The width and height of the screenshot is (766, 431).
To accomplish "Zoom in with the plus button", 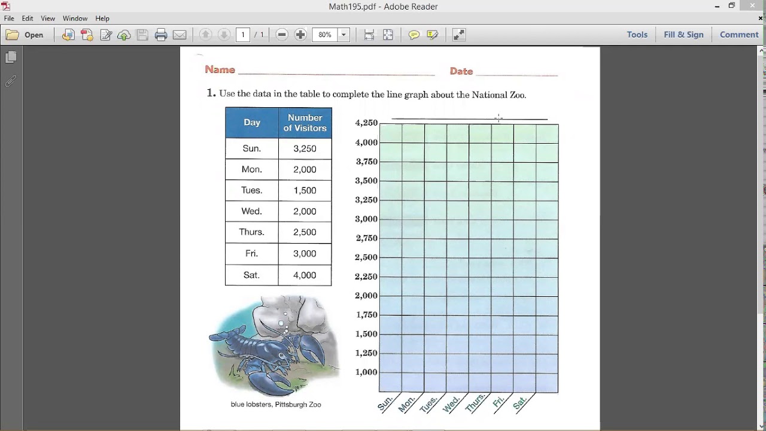I will [300, 35].
